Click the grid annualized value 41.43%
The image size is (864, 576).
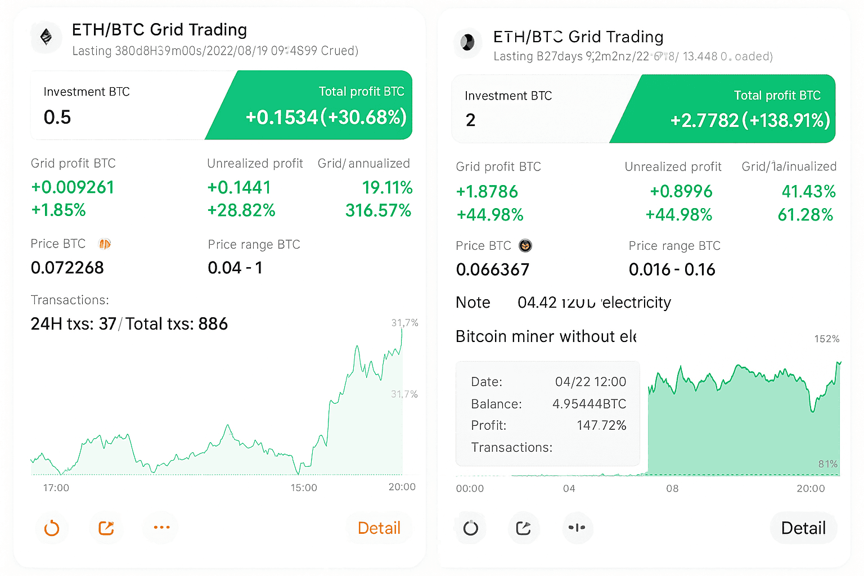coord(809,191)
